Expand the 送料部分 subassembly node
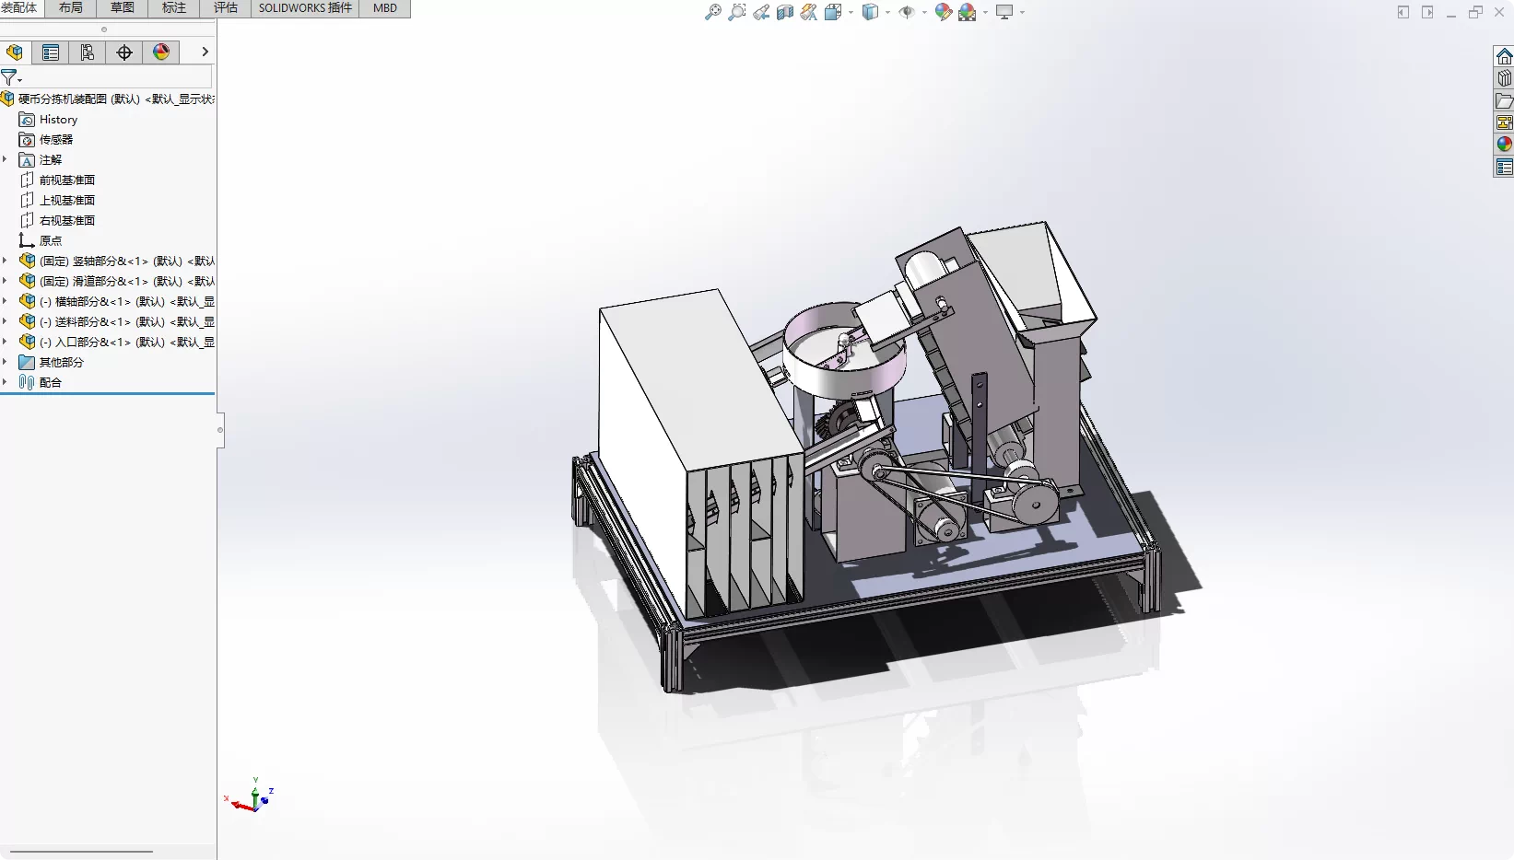Viewport: 1514px width, 860px height. [5, 321]
